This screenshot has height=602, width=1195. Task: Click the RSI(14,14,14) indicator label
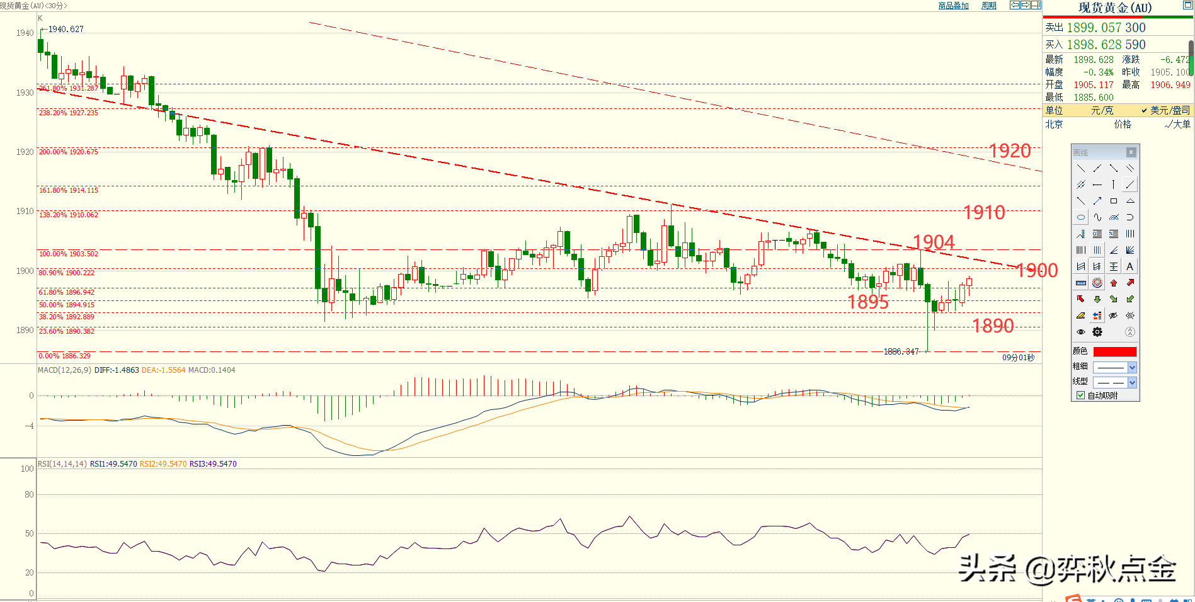pos(62,464)
